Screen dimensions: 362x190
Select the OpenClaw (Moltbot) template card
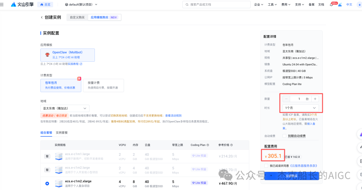click(68, 55)
